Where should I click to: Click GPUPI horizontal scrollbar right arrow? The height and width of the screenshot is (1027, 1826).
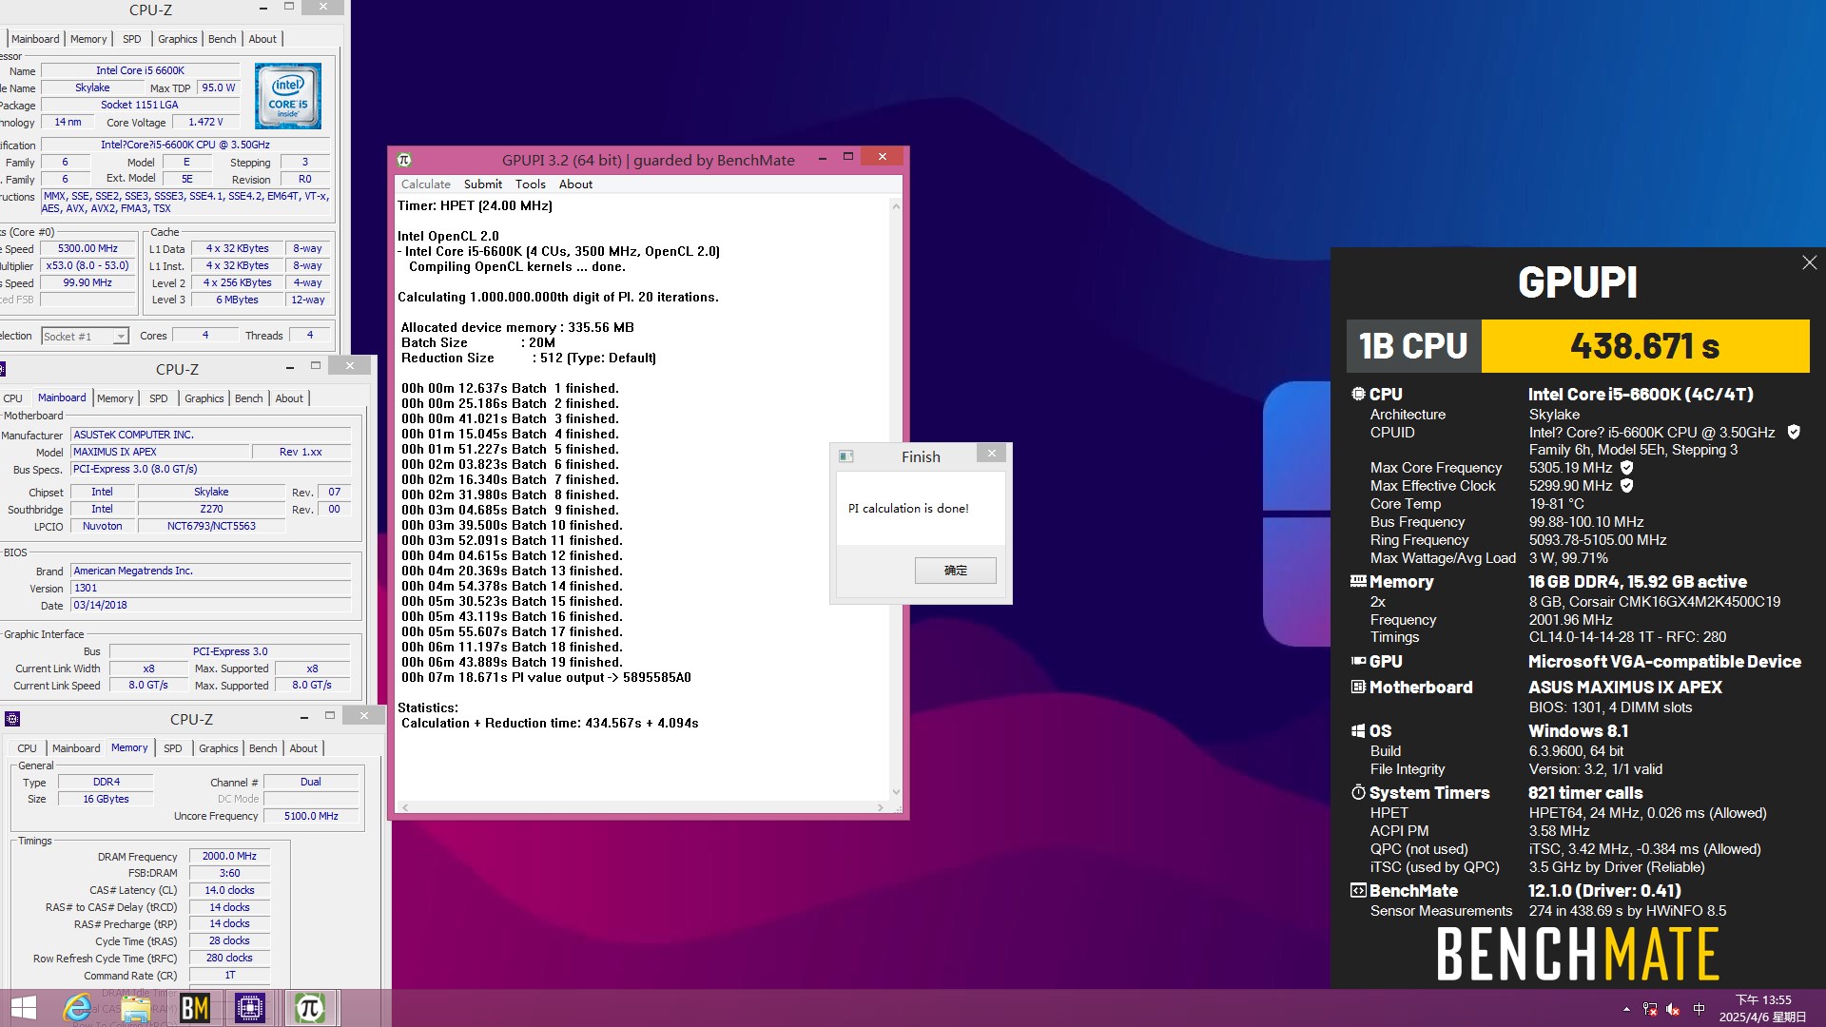coord(881,807)
